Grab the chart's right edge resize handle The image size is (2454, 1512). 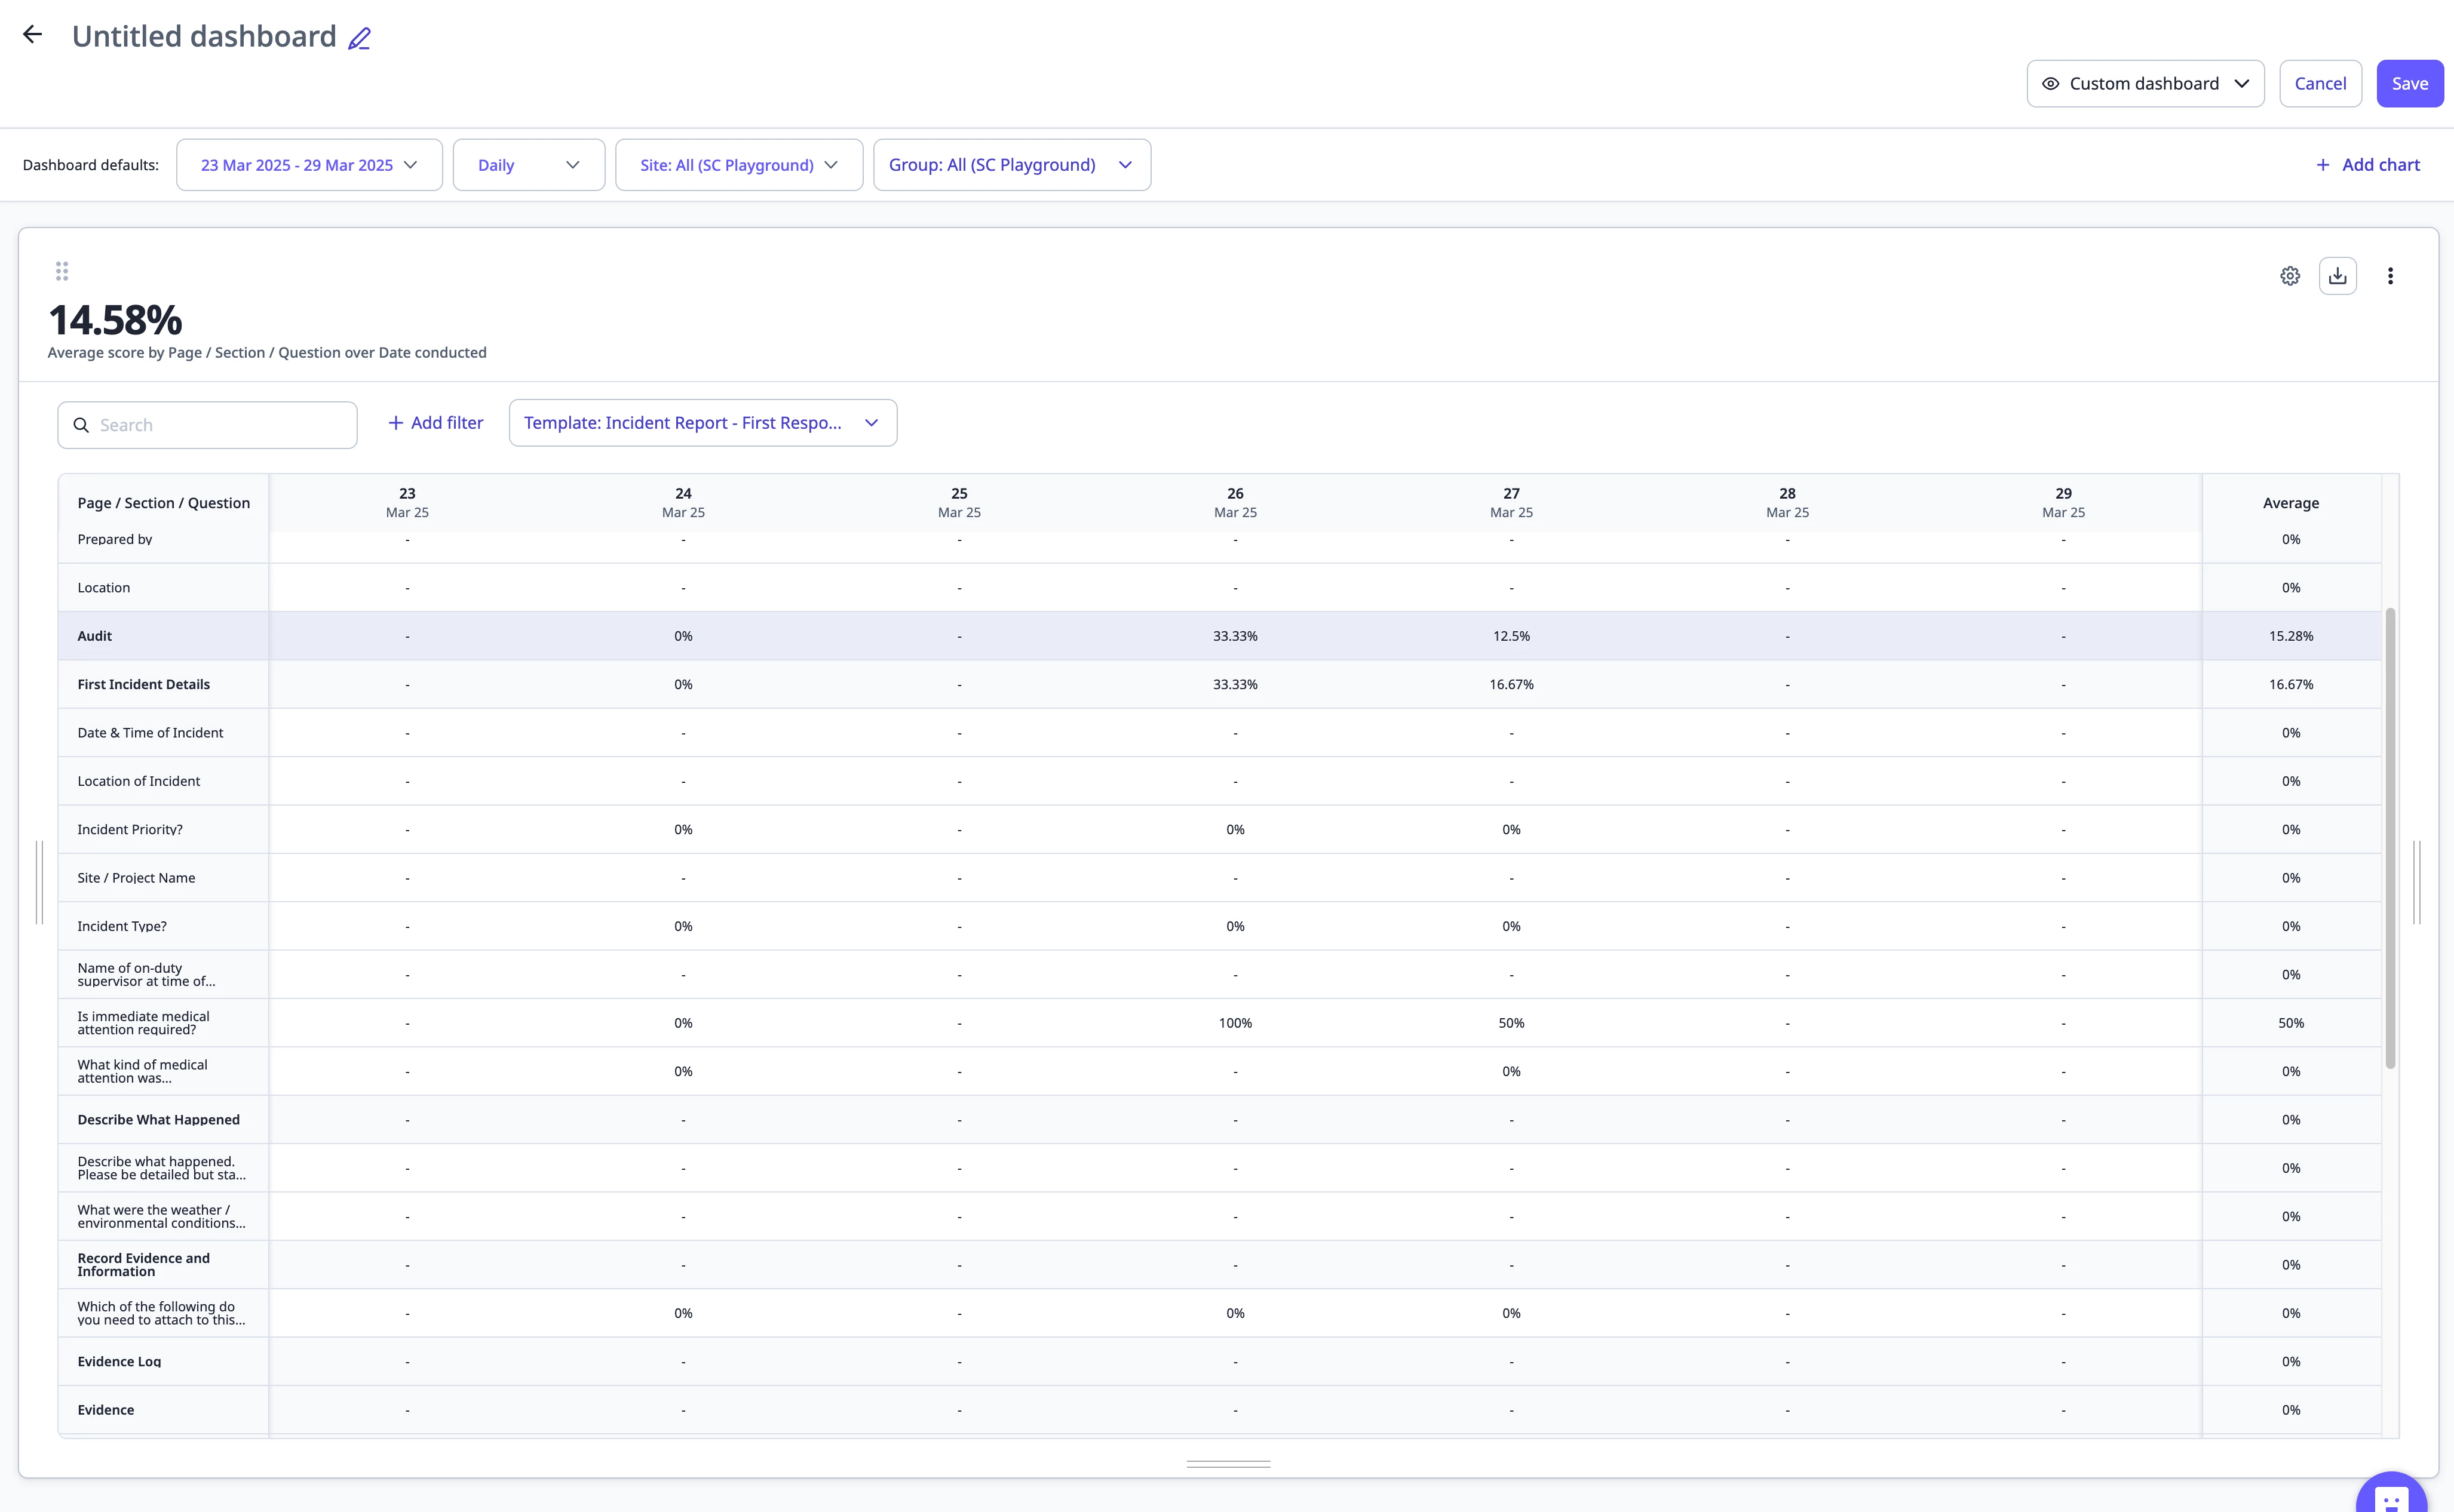pos(2416,882)
